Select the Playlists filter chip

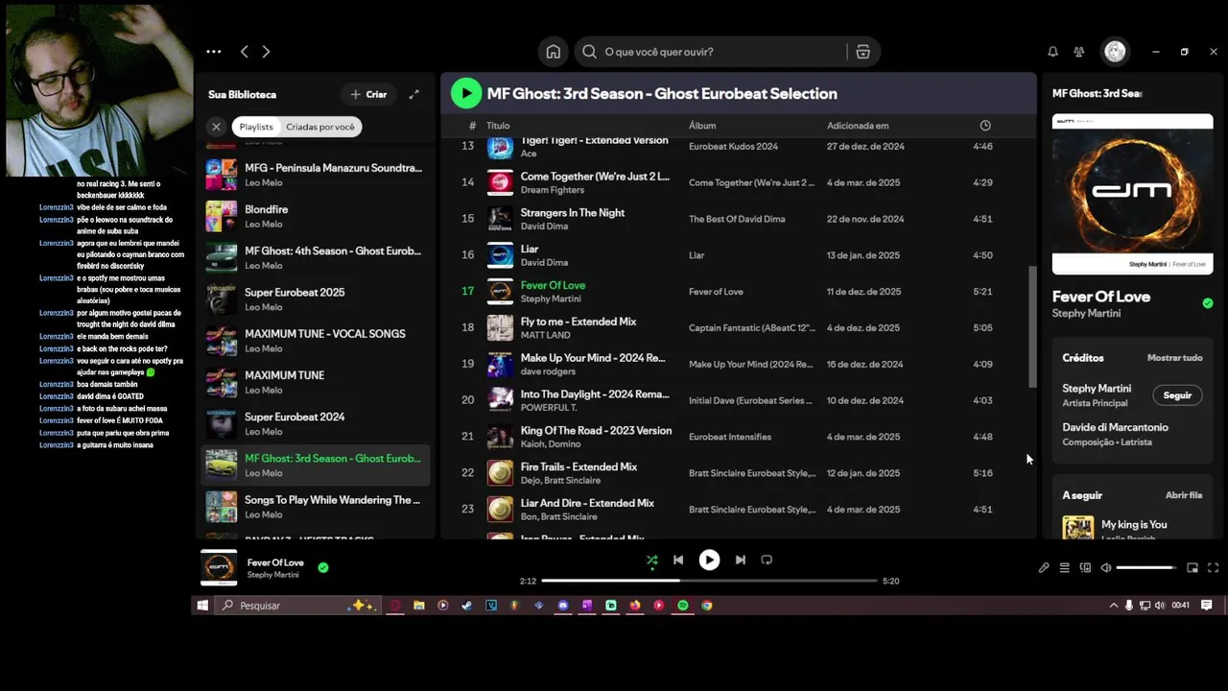click(256, 127)
